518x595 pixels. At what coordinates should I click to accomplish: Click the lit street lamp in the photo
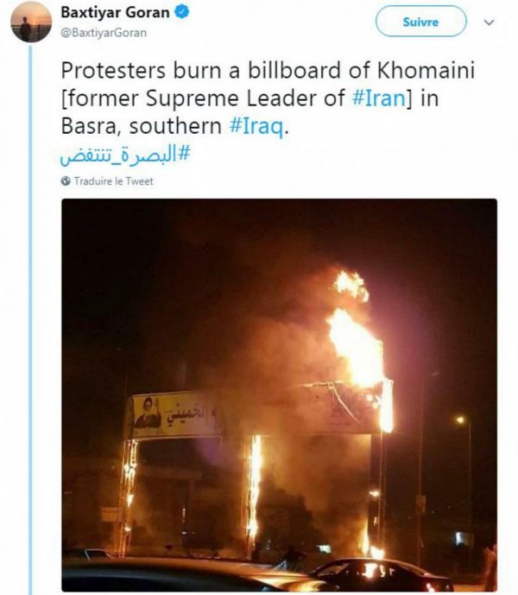point(460,420)
